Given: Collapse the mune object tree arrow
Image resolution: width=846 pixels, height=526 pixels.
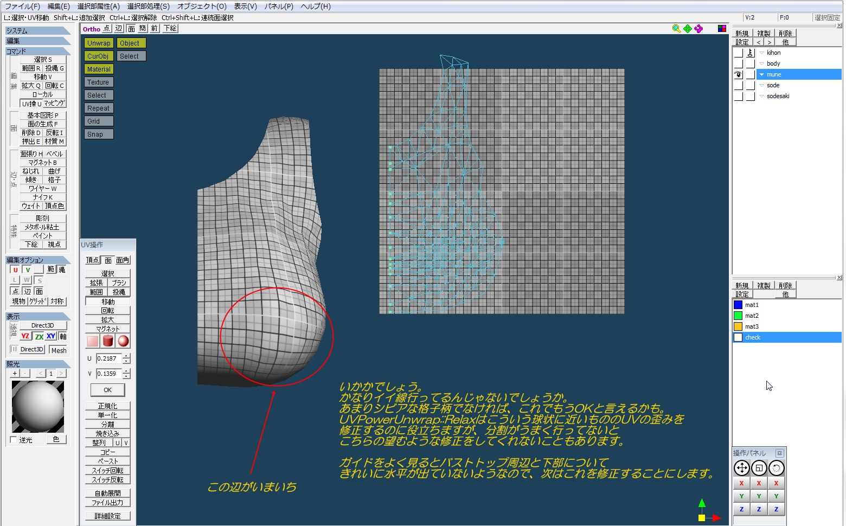Looking at the screenshot, I should (x=761, y=74).
